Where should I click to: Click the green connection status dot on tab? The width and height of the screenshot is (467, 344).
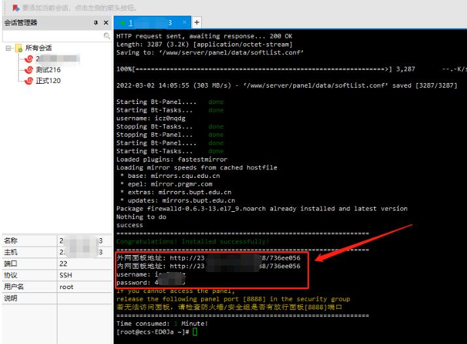click(x=122, y=23)
